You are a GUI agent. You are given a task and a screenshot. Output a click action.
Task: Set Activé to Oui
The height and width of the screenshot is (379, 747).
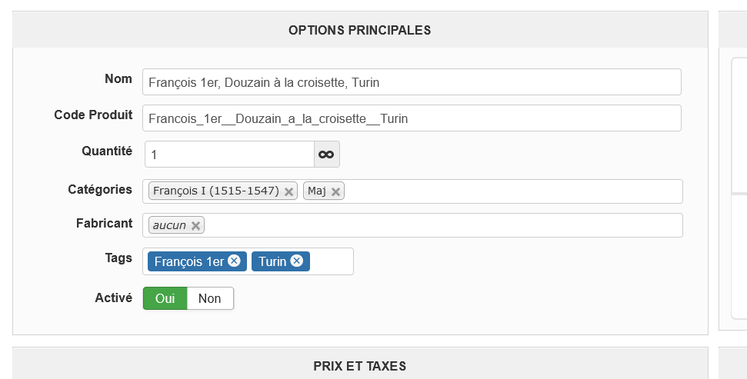[165, 298]
